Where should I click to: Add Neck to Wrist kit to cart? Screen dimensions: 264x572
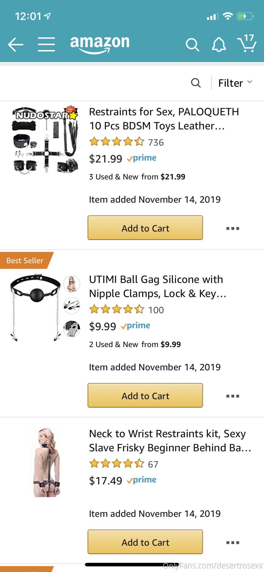145,542
